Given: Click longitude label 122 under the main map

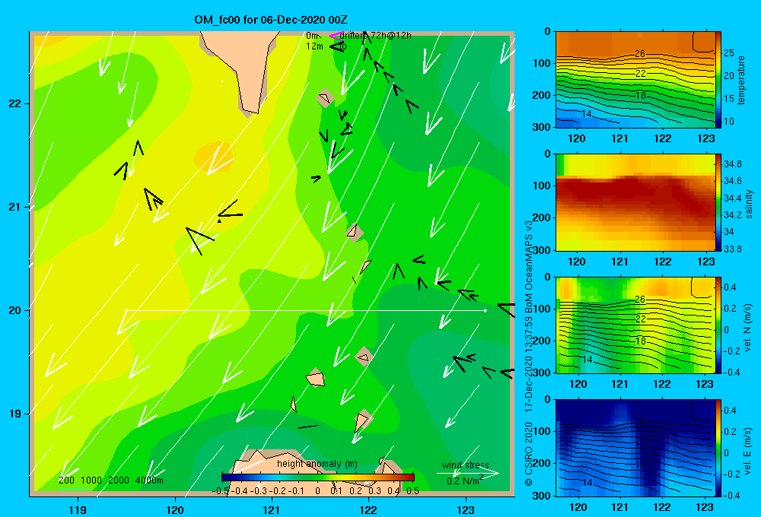Looking at the screenshot, I should [x=368, y=509].
